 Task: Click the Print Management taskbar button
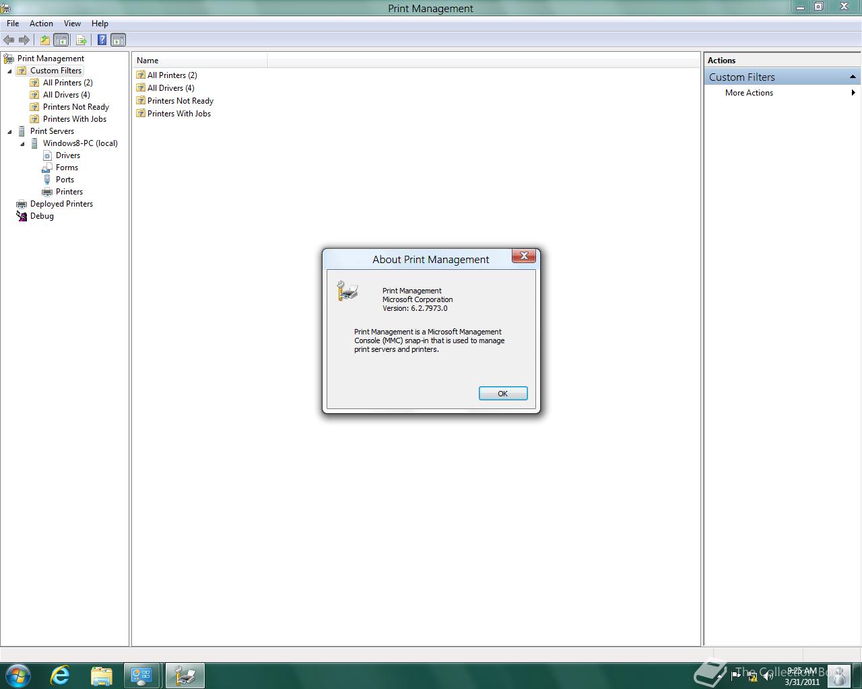click(x=185, y=676)
